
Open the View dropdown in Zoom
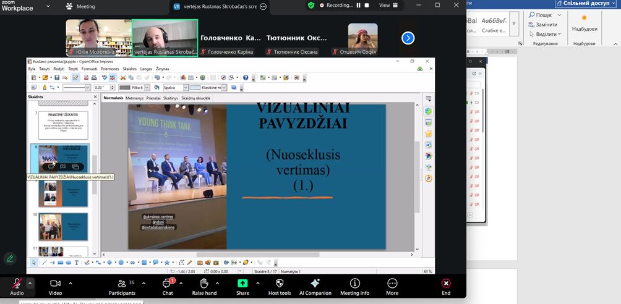click(388, 5)
